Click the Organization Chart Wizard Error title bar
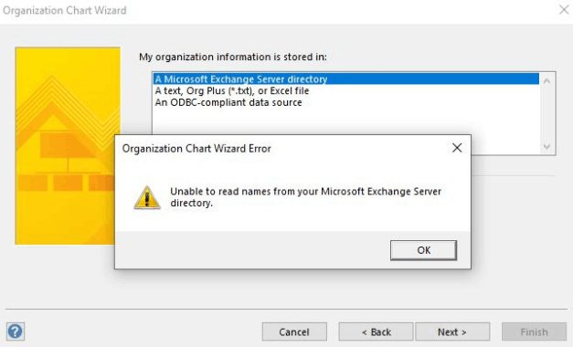The width and height of the screenshot is (573, 347). tap(281, 148)
